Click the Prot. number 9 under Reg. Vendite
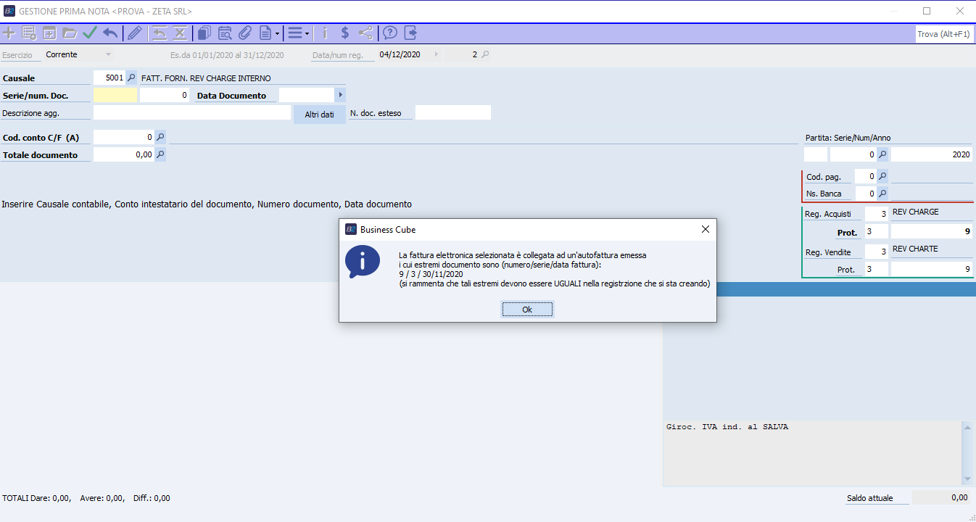This screenshot has height=522, width=976. (932, 270)
